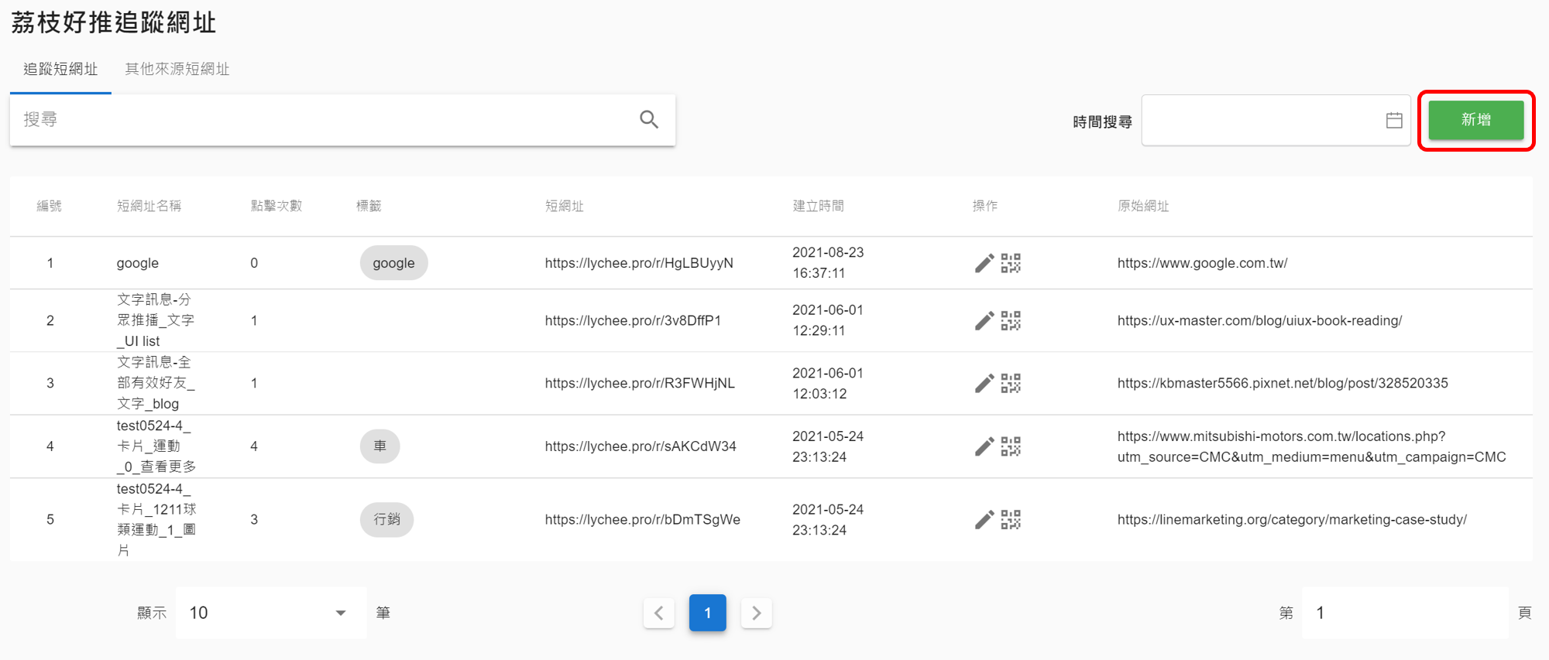Go to previous page arrow
This screenshot has height=660, width=1549.
[x=659, y=613]
